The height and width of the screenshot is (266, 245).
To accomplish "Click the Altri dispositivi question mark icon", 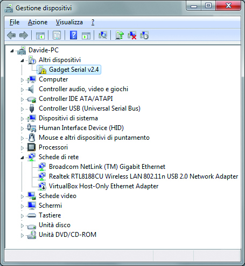I will click(32, 60).
